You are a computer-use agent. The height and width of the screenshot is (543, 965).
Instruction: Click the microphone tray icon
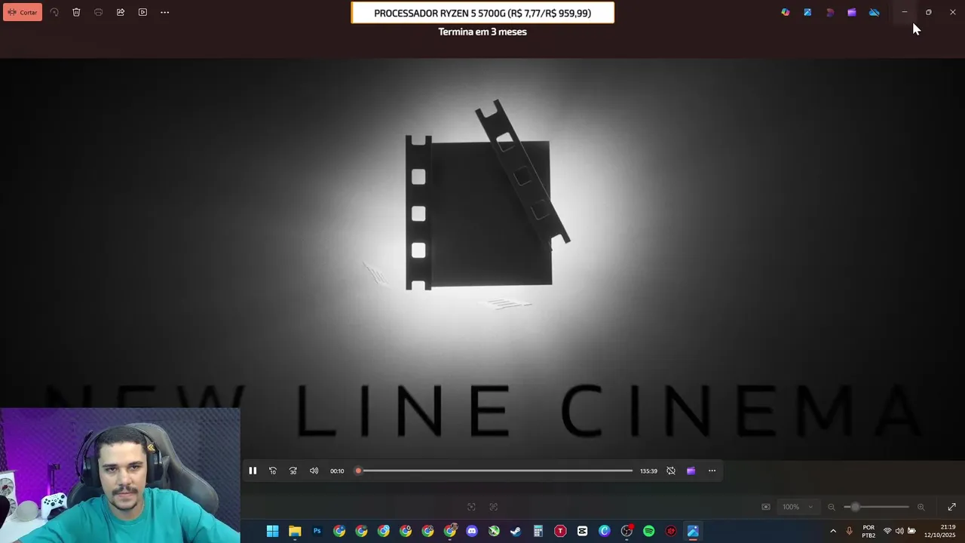(x=850, y=531)
